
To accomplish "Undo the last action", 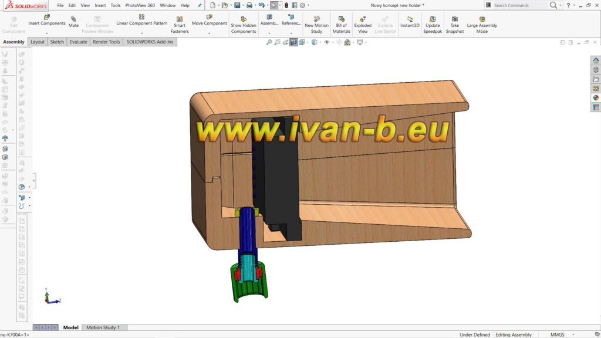I will click(x=261, y=5).
